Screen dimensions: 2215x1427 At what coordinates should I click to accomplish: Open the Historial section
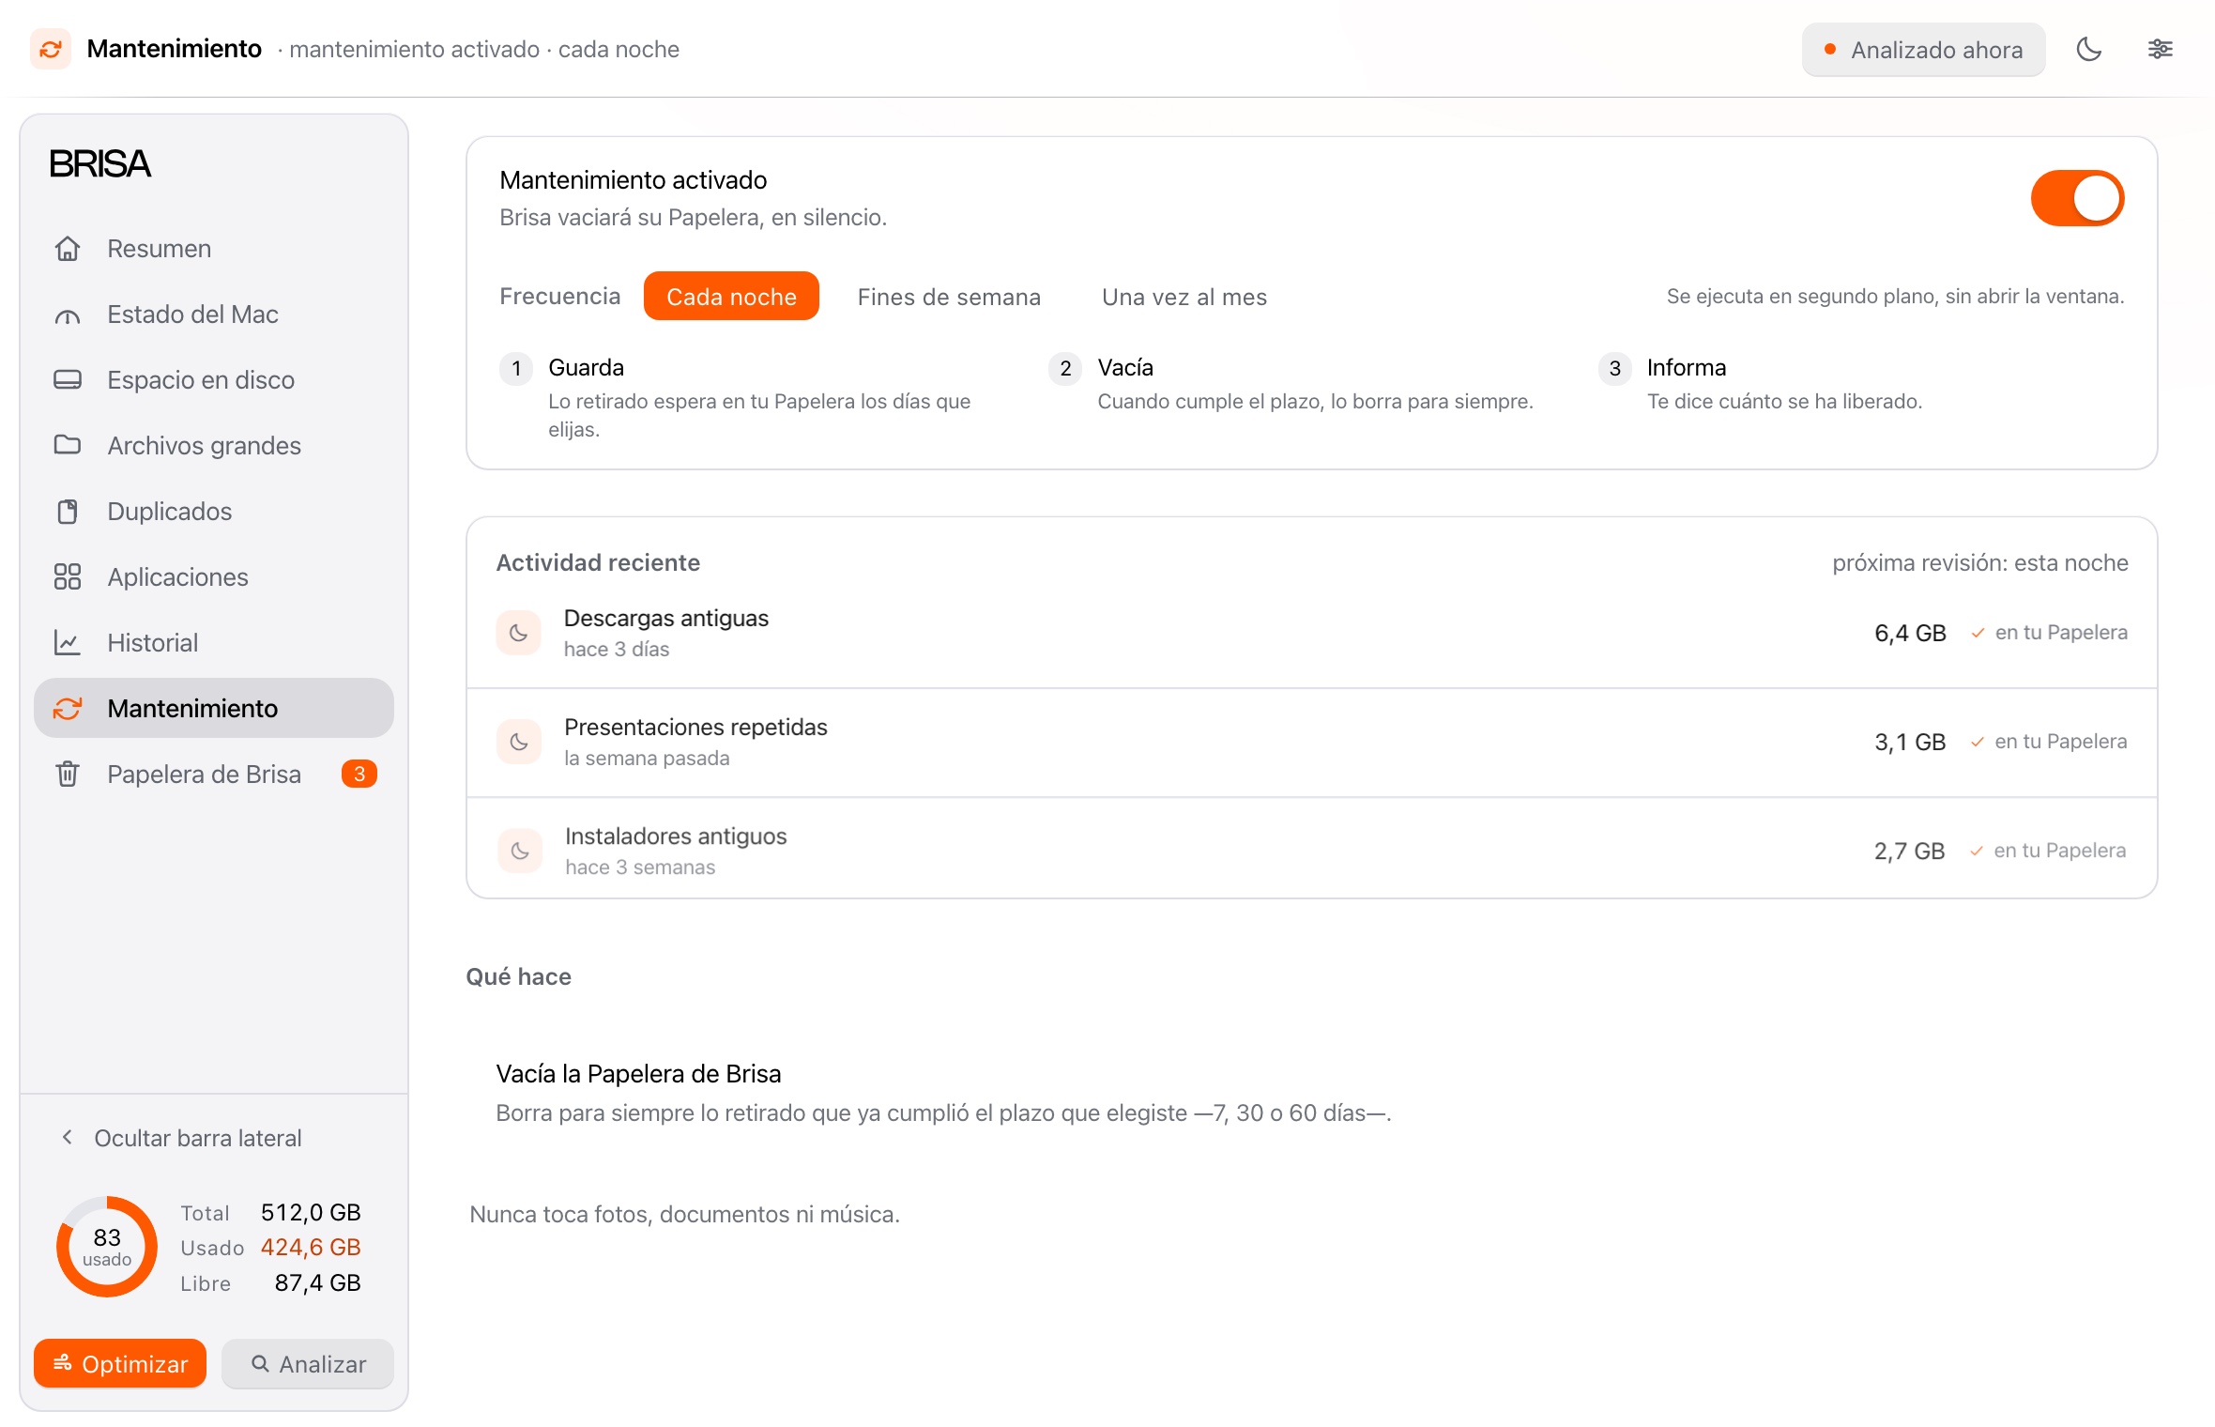214,643
